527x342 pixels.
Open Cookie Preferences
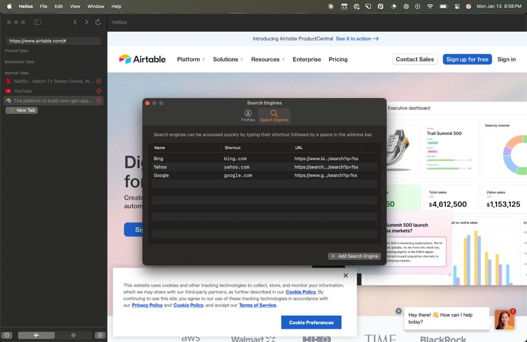311,323
